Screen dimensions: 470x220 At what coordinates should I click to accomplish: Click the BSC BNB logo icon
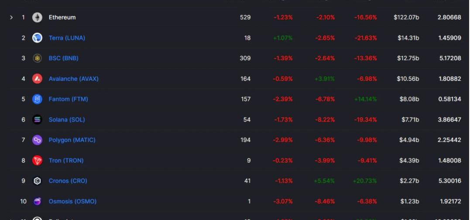(x=37, y=58)
